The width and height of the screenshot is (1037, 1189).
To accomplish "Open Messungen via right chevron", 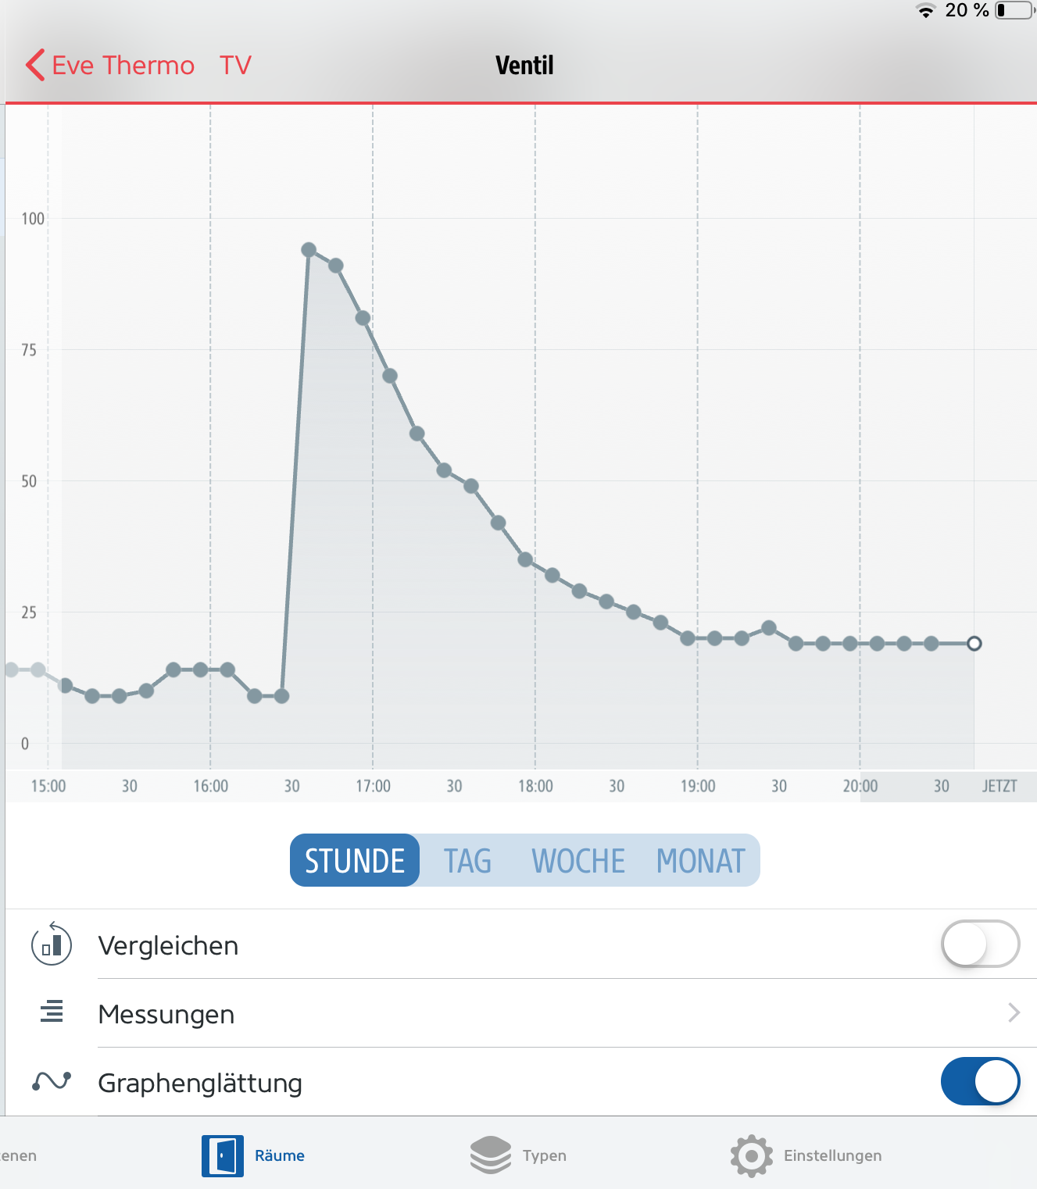I will [1014, 1012].
